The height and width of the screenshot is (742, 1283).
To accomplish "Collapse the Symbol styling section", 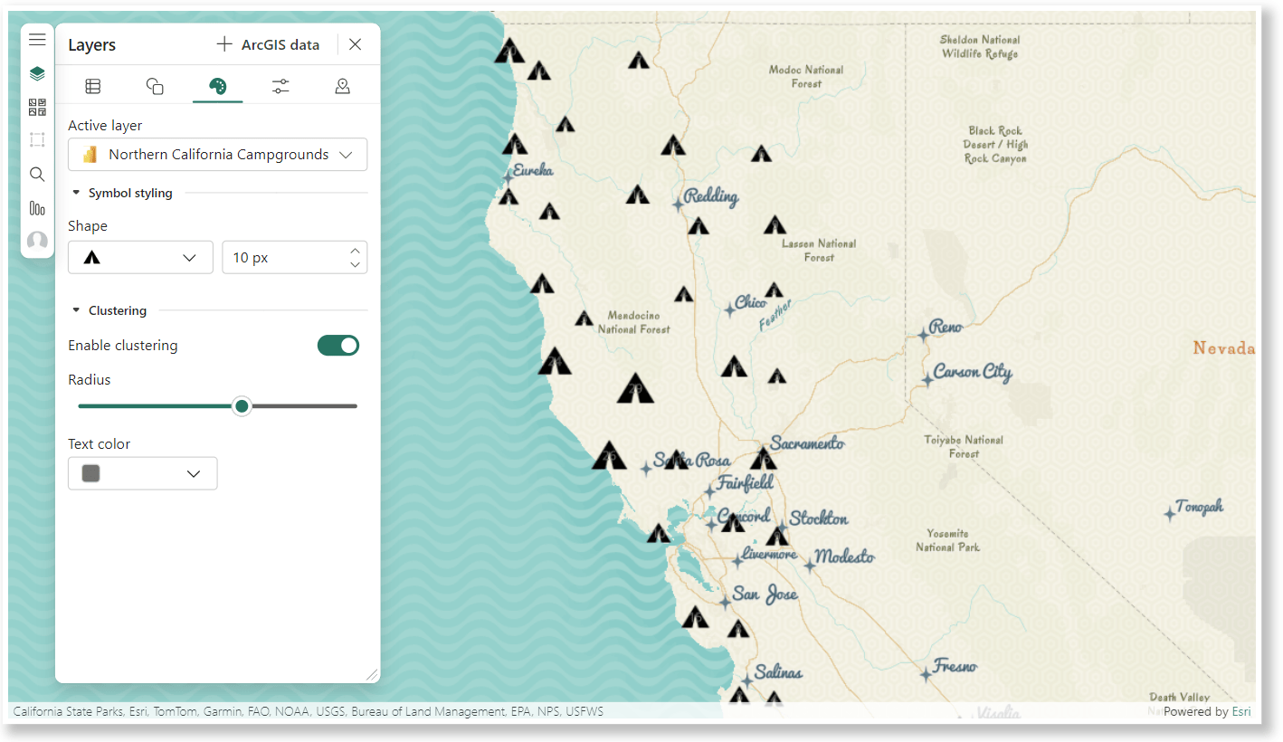I will (76, 193).
